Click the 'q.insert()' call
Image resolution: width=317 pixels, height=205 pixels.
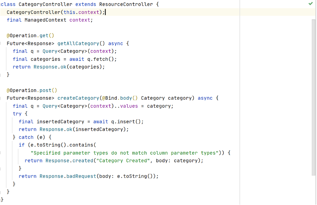(x=126, y=122)
